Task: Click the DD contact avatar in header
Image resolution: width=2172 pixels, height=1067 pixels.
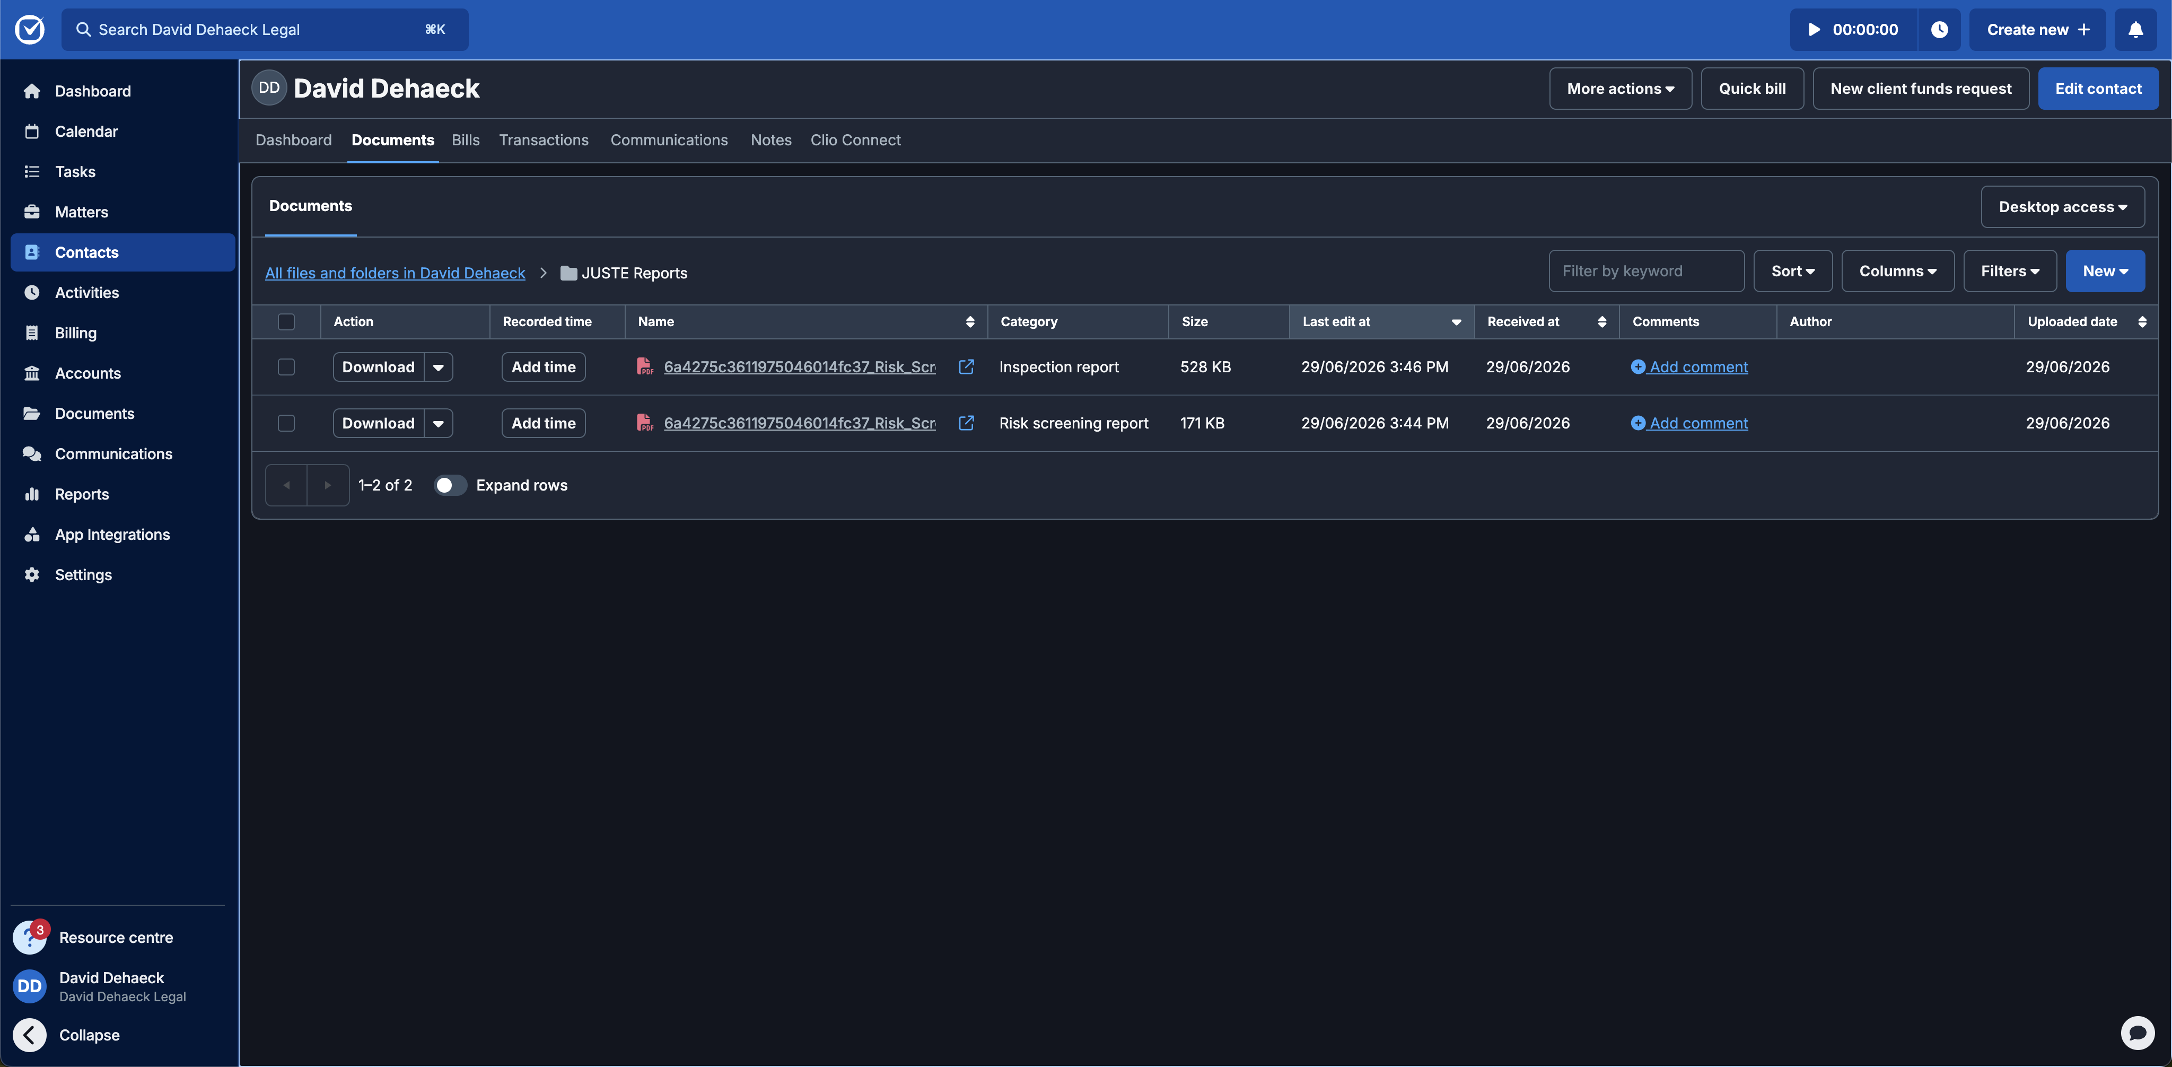Action: (x=269, y=88)
